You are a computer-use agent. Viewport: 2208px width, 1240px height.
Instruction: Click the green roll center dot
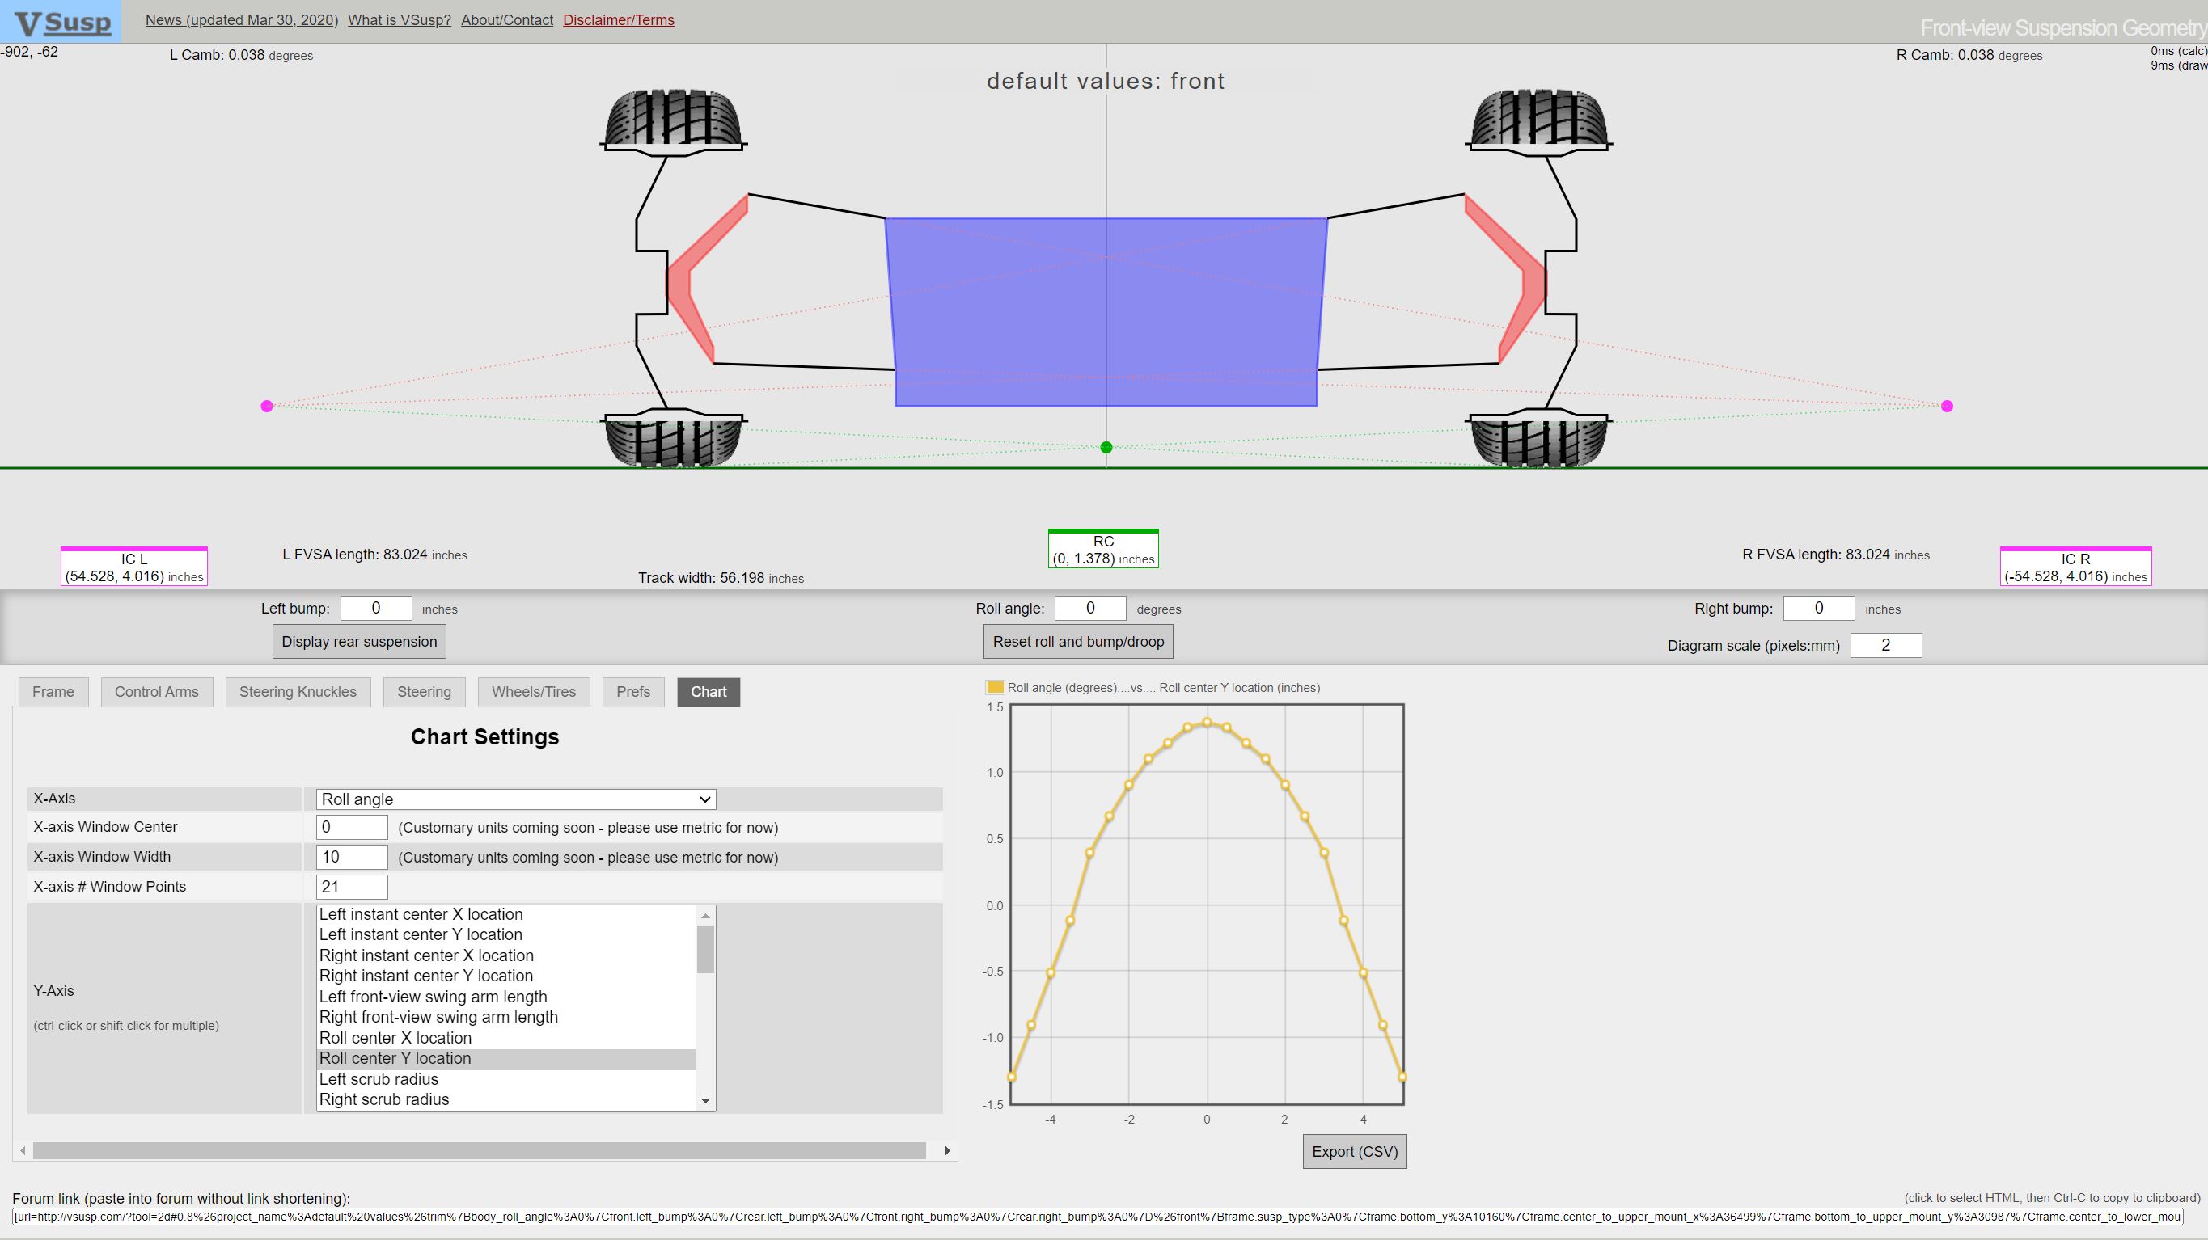[x=1106, y=447]
